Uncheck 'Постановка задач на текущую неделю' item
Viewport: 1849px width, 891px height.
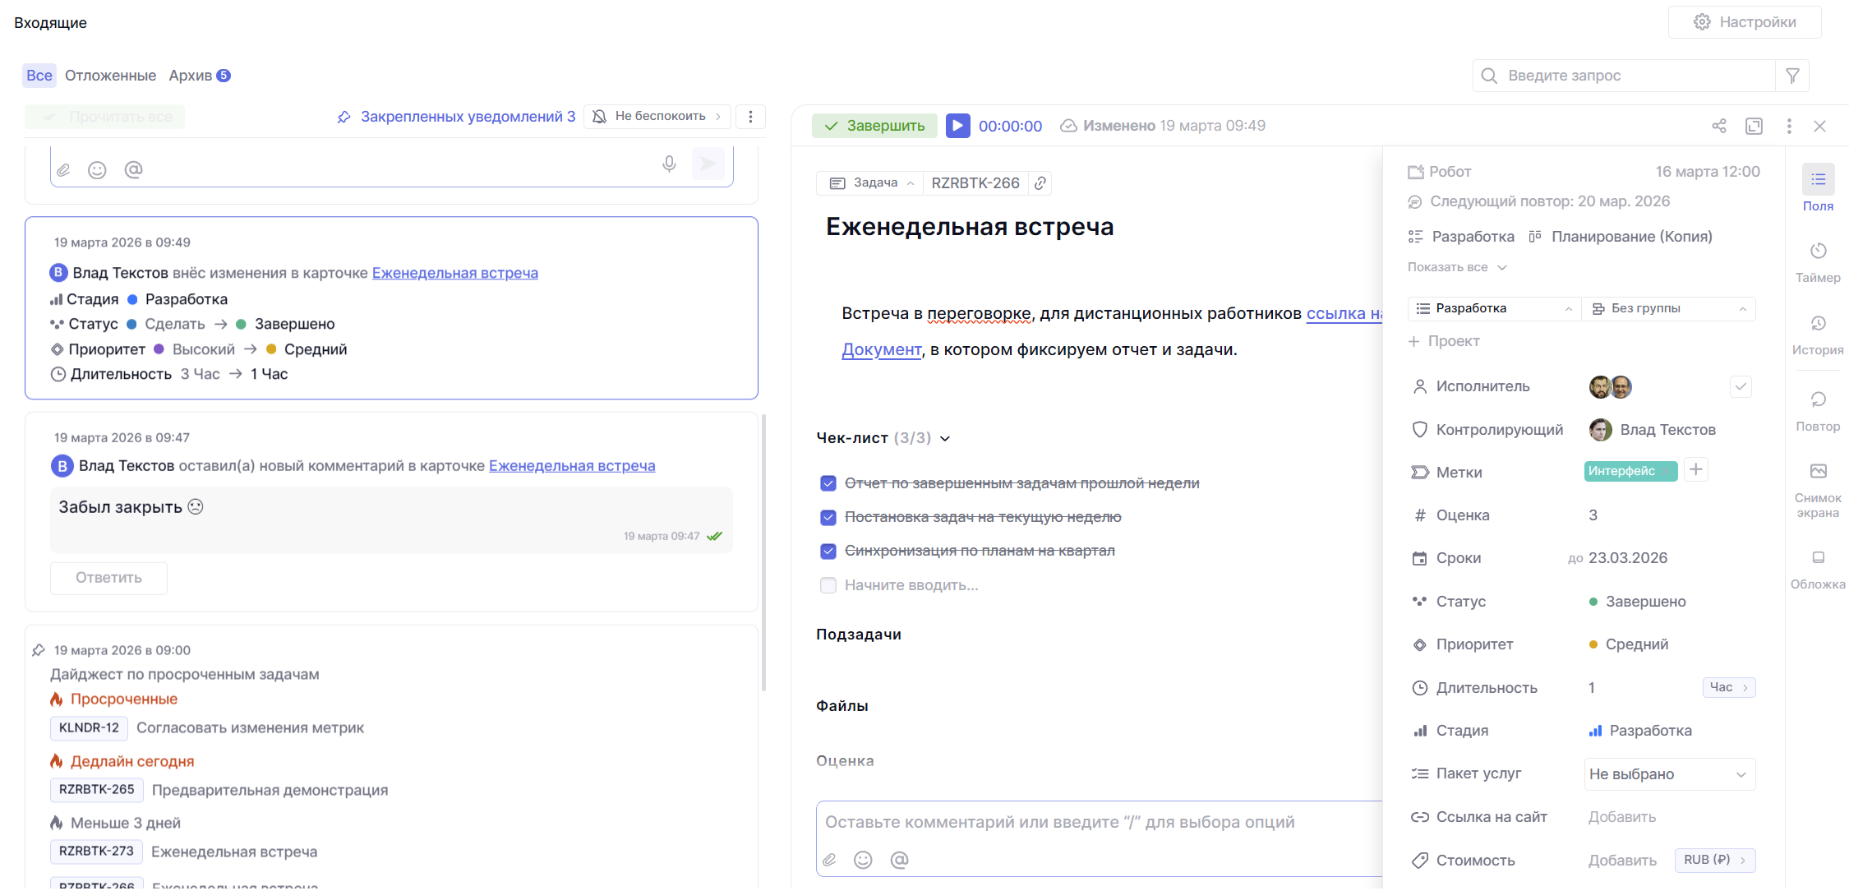coord(828,517)
